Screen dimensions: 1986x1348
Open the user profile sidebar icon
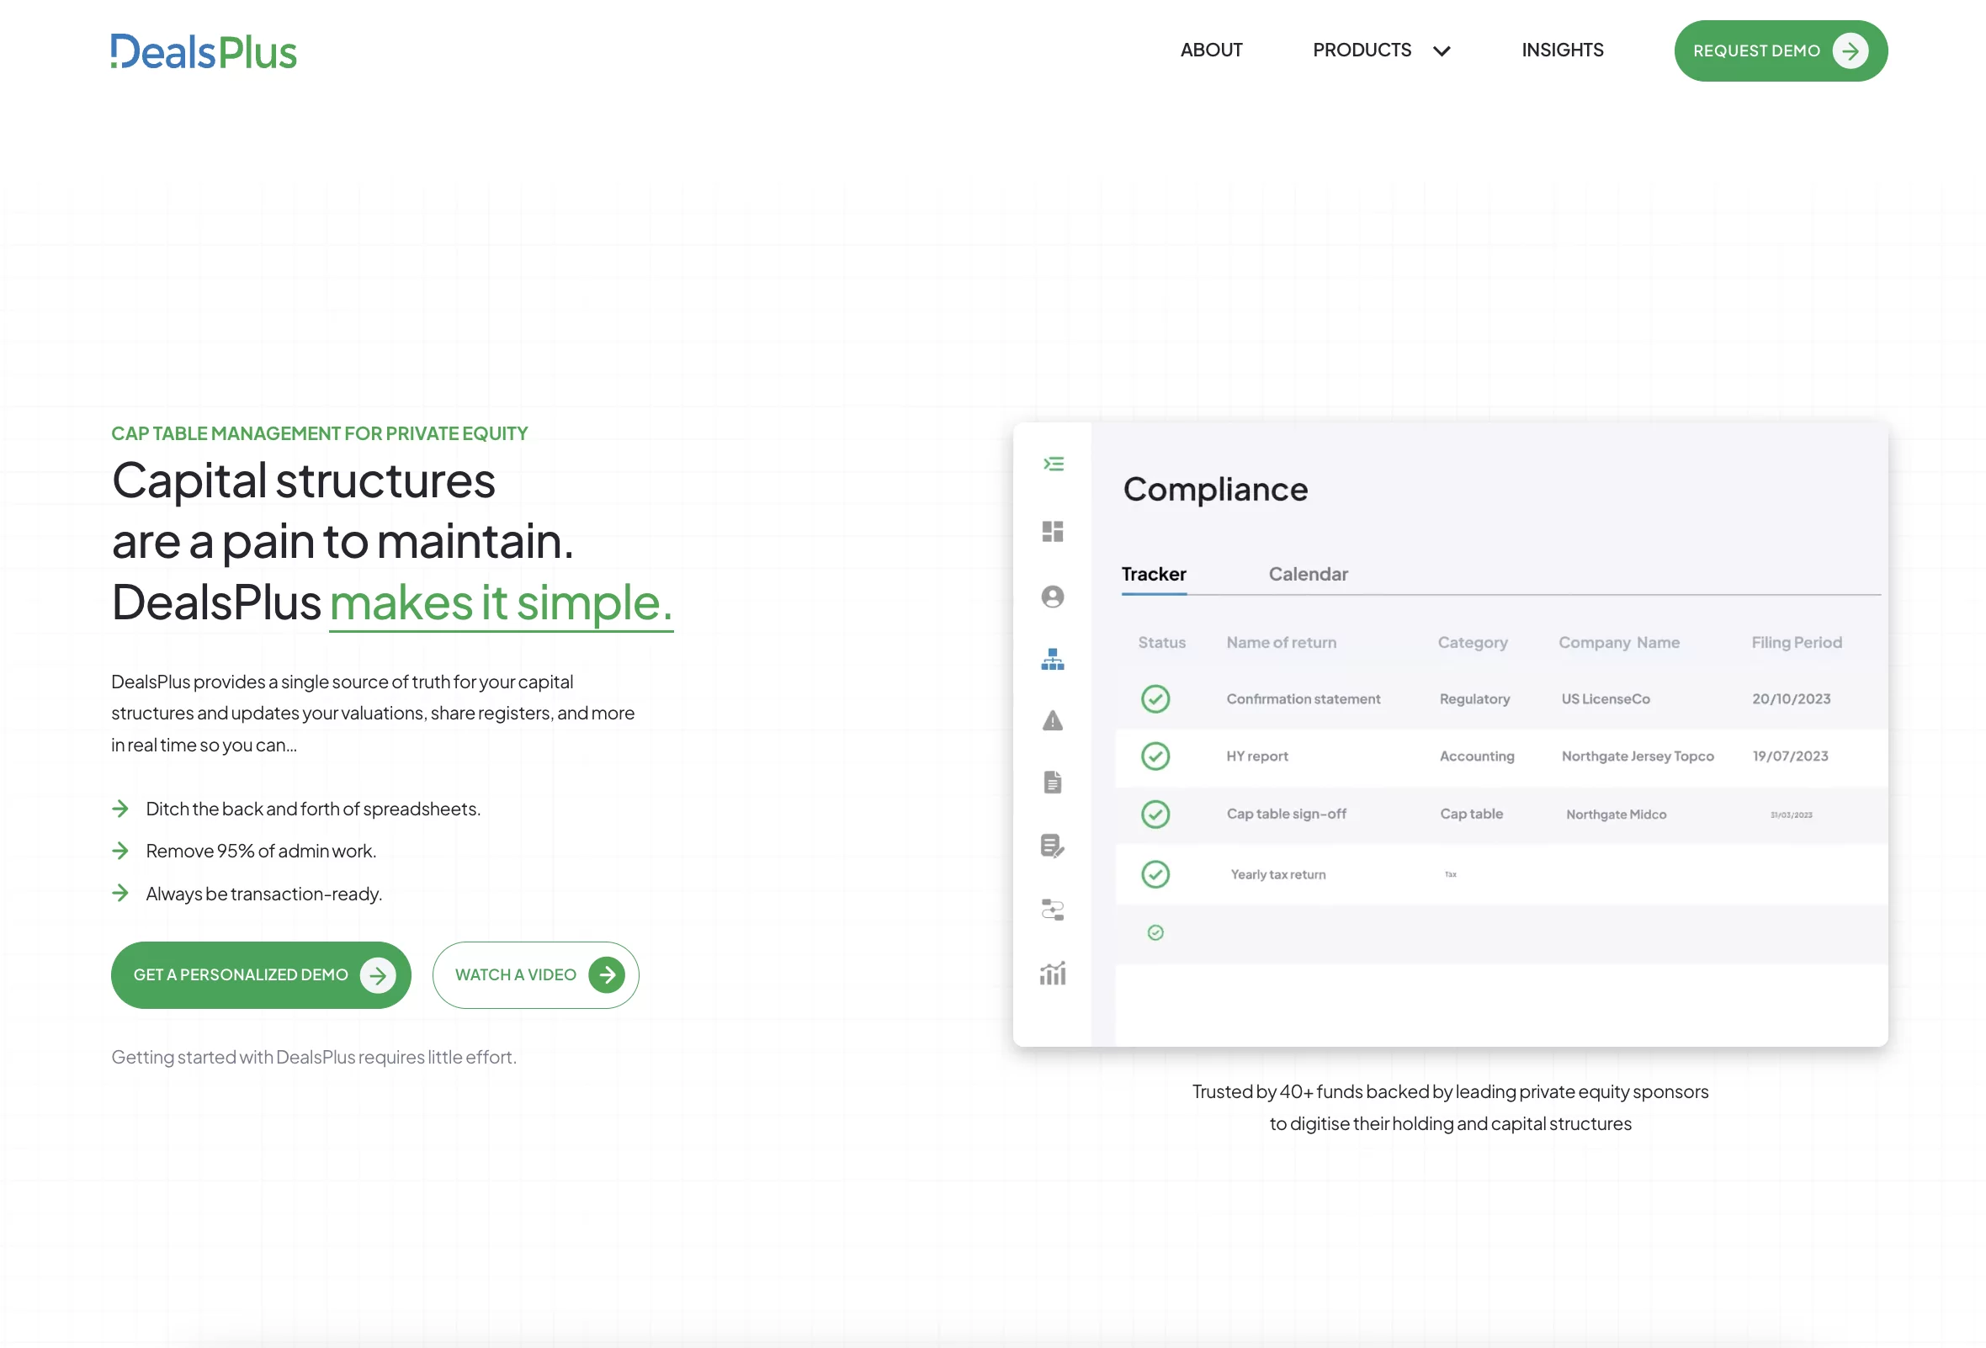1053,597
